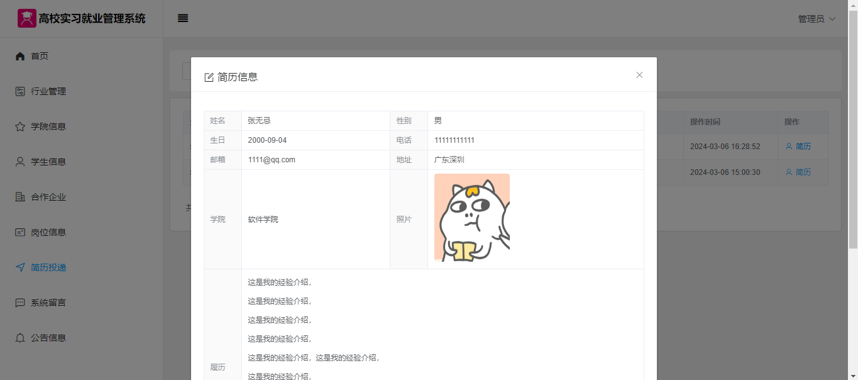The height and width of the screenshot is (380, 858).
Task: Click the 姓名 field label
Action: [217, 121]
